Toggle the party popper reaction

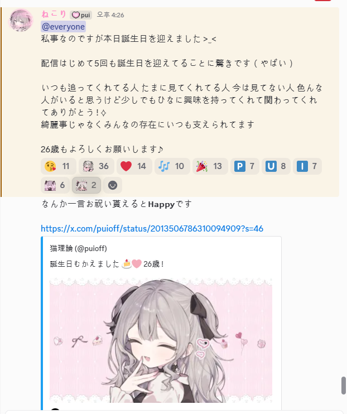[210, 166]
